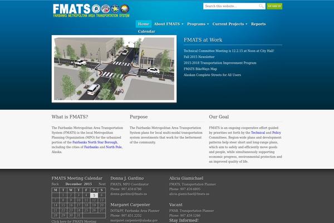Open Technical Committee Meeting 12.2.15 link
Image resolution: width=334 pixels, height=223 pixels.
coord(229,51)
